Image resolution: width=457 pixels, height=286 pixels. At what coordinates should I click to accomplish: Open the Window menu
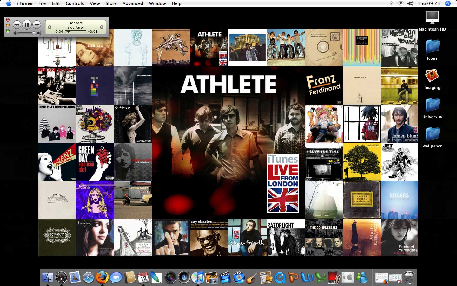(157, 3)
